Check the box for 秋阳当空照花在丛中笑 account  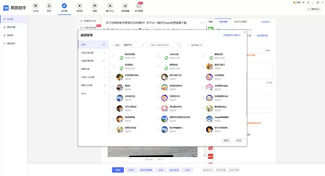coord(158,119)
